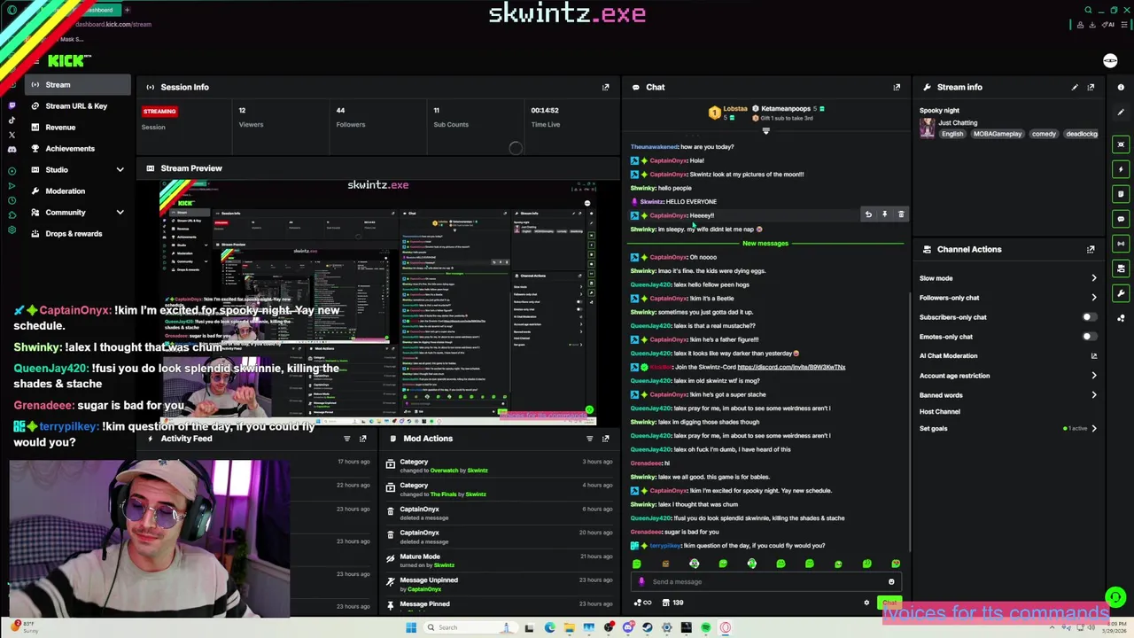The width and height of the screenshot is (1134, 638).
Task: Open Steam from the taskbar
Action: [647, 627]
